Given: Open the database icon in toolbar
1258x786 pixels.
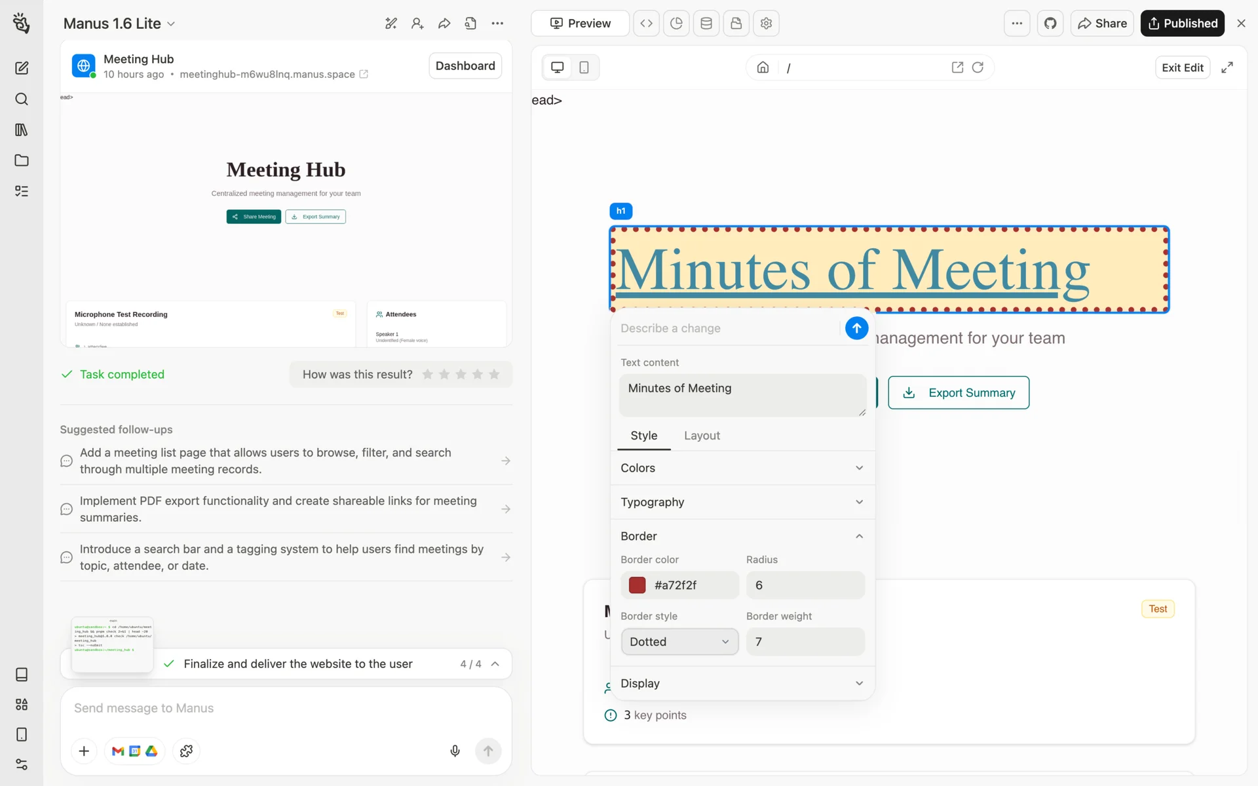Looking at the screenshot, I should 706,24.
